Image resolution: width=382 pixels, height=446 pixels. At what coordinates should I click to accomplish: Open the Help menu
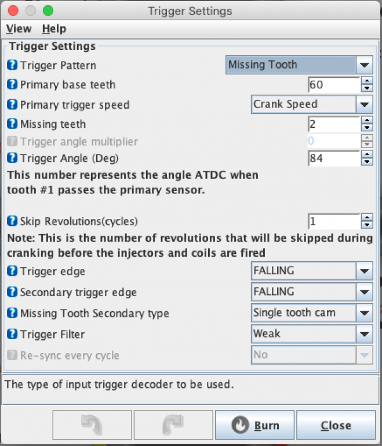(54, 28)
